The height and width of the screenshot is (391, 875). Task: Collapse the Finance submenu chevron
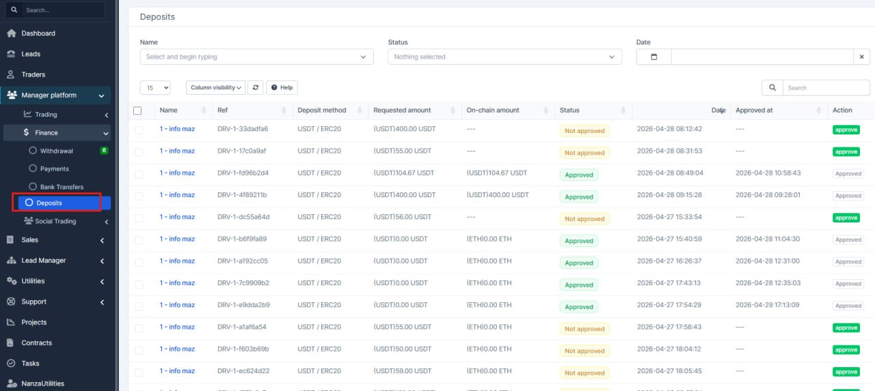106,134
